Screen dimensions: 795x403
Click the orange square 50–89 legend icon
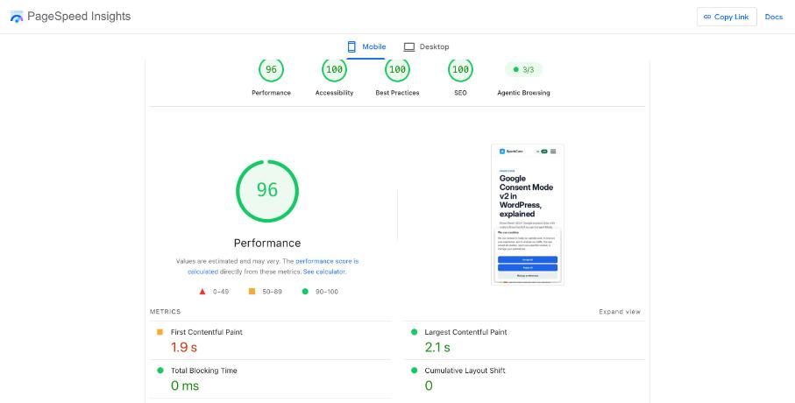[x=252, y=292]
